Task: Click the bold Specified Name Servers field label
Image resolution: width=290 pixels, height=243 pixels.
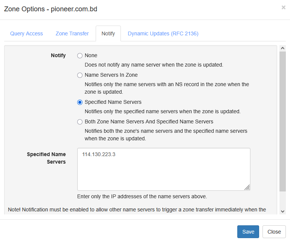Action: 46,158
